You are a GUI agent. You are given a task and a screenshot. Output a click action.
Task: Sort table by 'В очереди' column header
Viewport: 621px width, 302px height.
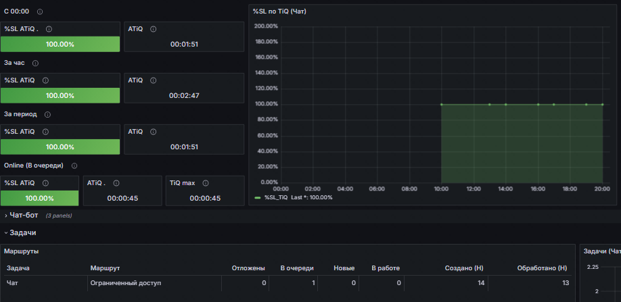tap(297, 268)
